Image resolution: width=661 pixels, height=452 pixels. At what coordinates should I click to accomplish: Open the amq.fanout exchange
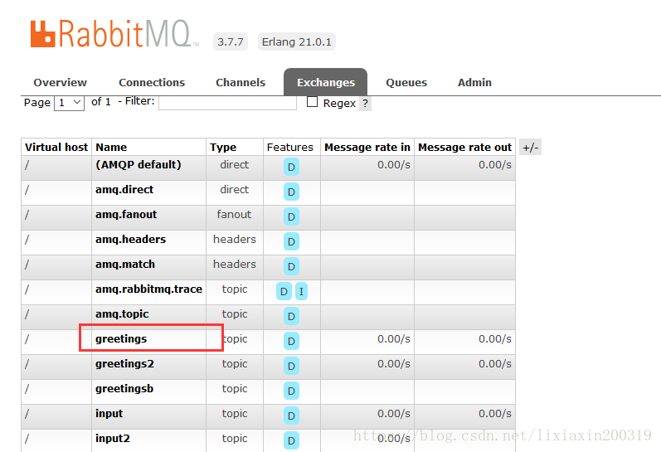point(126,214)
